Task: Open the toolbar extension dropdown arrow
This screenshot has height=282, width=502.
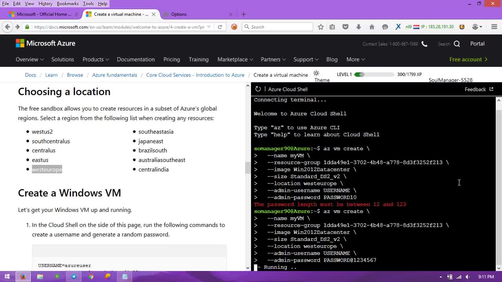Action: coord(481,27)
